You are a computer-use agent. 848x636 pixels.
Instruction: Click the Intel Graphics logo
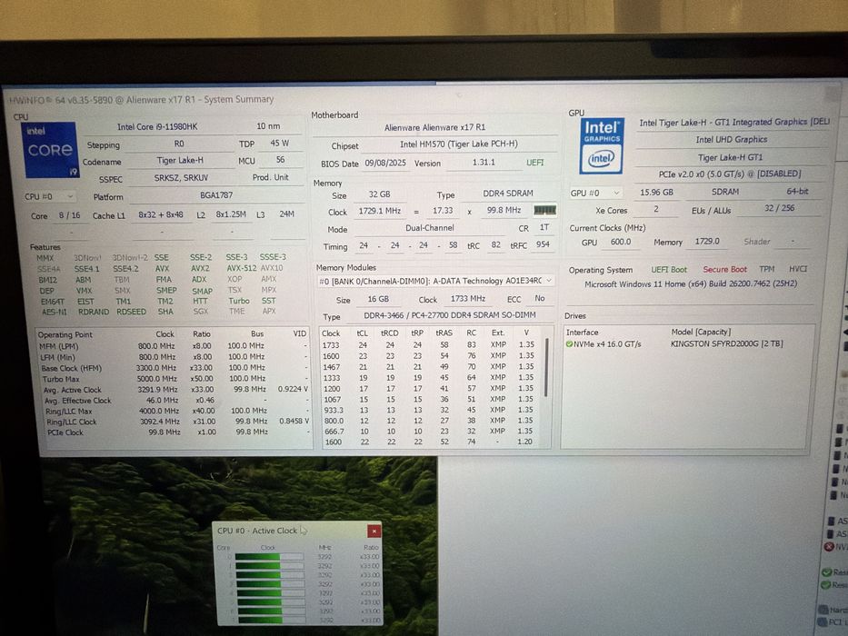tap(602, 146)
